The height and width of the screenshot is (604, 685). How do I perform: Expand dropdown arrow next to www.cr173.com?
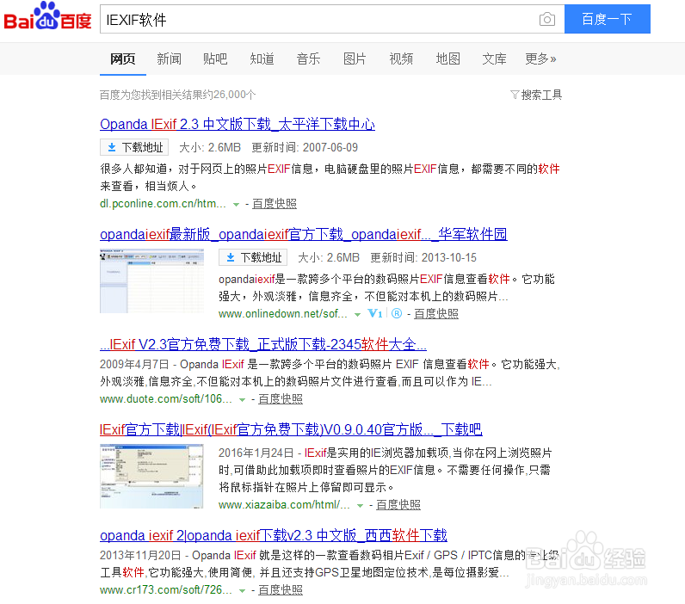click(242, 591)
